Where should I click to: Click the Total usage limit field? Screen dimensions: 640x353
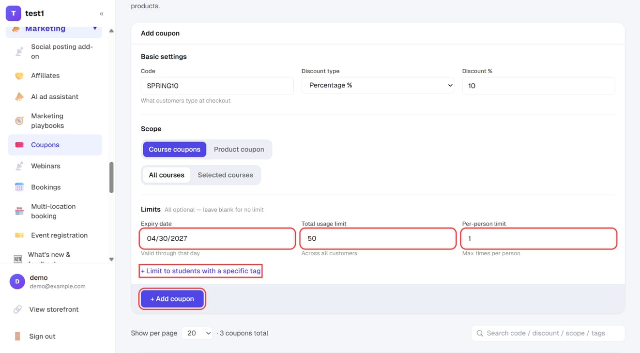pyautogui.click(x=378, y=239)
